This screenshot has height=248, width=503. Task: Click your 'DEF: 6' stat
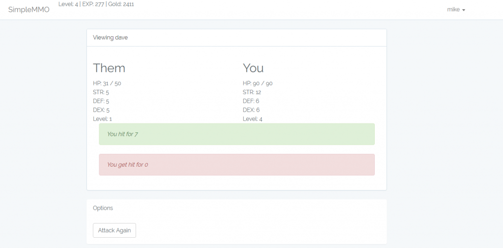point(251,101)
